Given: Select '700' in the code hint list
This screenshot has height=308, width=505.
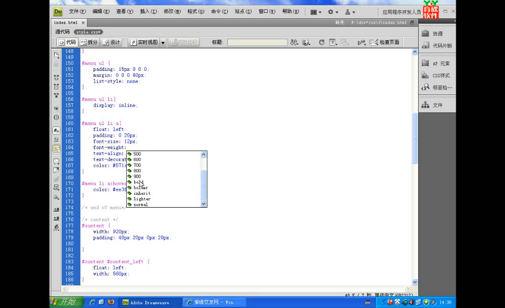Looking at the screenshot, I should [x=137, y=165].
